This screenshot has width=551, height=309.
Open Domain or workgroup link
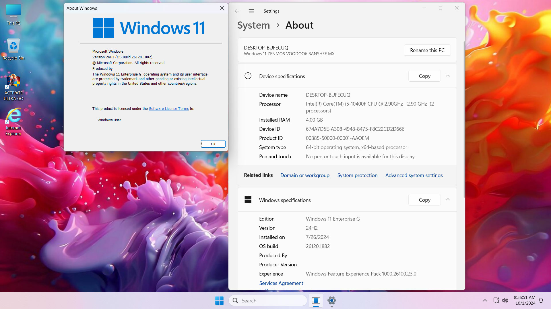coord(305,175)
